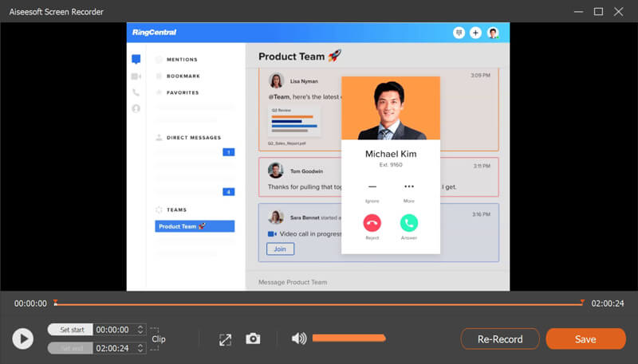This screenshot has width=638, height=364.
Task: Open Bookmark in RingCentral sidebar
Action: (183, 76)
